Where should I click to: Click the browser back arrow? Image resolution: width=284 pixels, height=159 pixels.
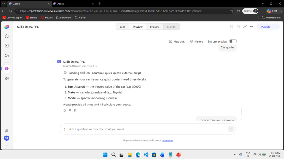click(4, 11)
